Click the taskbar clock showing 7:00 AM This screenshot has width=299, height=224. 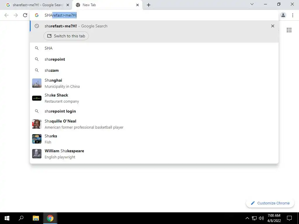274,218
